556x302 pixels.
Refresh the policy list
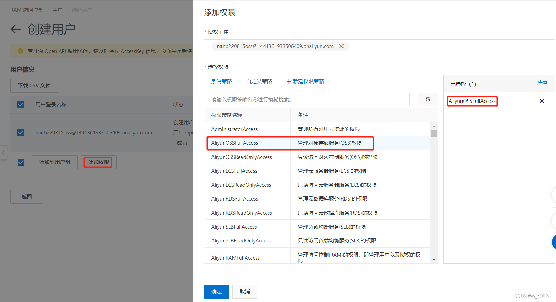(428, 99)
